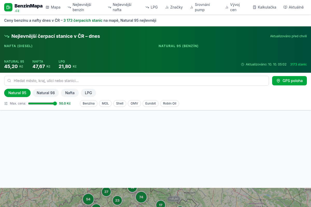The height and width of the screenshot is (207, 311).
Task: Click the "Aktualizováno: 10. 10. 05:02" timestamp
Action: tap(266, 64)
